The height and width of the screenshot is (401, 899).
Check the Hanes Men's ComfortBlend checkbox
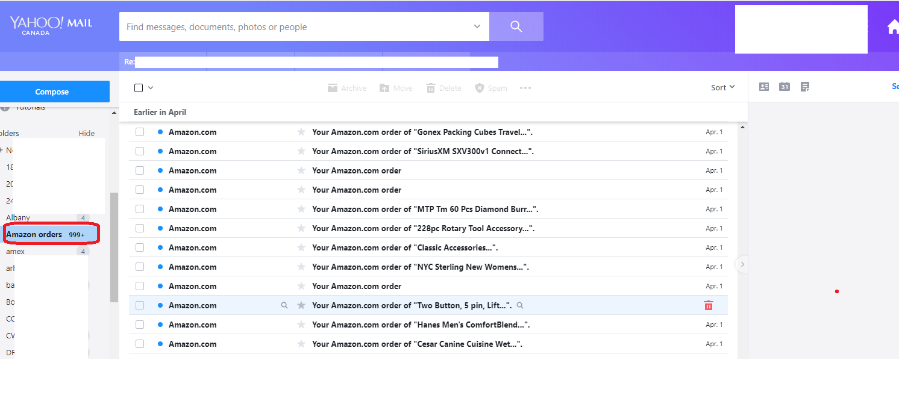pyautogui.click(x=140, y=325)
